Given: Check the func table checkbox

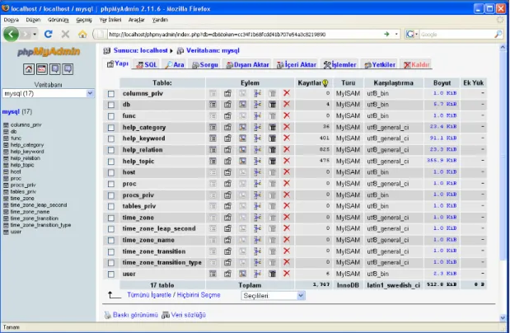Looking at the screenshot, I should point(111,116).
